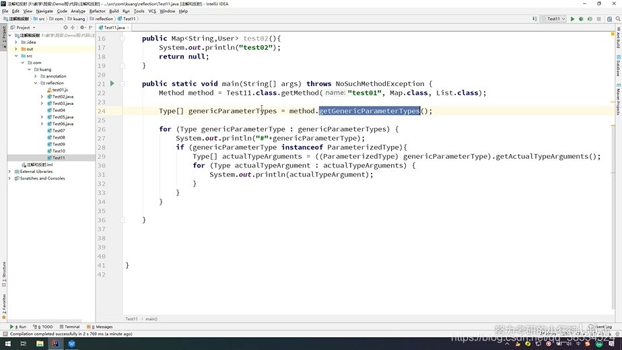Click highlighted getGenericParameterTypes method call
The image size is (622, 350).
point(370,111)
